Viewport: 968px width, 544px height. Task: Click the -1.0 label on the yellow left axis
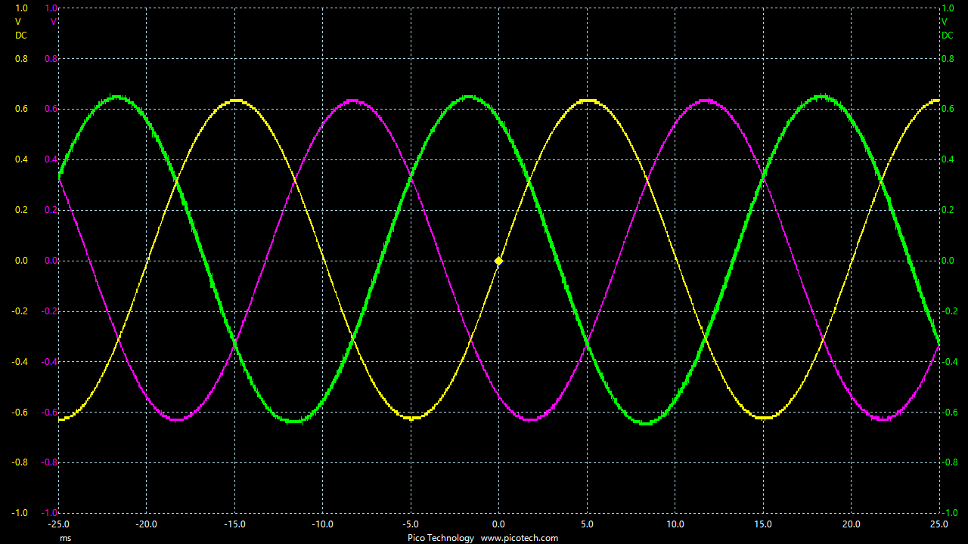click(x=18, y=512)
